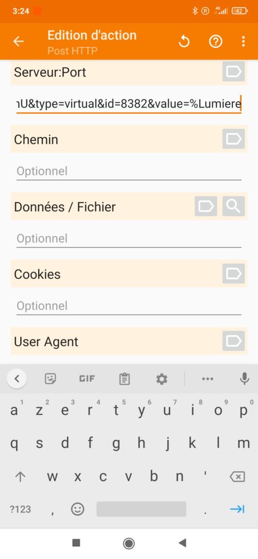Focus the Serveur:Port text field
The width and height of the screenshot is (258, 559).
click(x=129, y=104)
